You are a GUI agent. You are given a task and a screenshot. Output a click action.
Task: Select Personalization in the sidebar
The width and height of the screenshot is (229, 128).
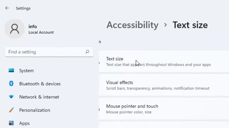coord(35,110)
